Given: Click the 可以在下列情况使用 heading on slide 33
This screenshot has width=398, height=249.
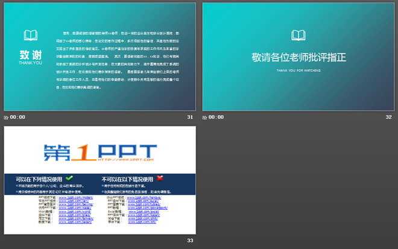Looking at the screenshot, I should 39,180.
